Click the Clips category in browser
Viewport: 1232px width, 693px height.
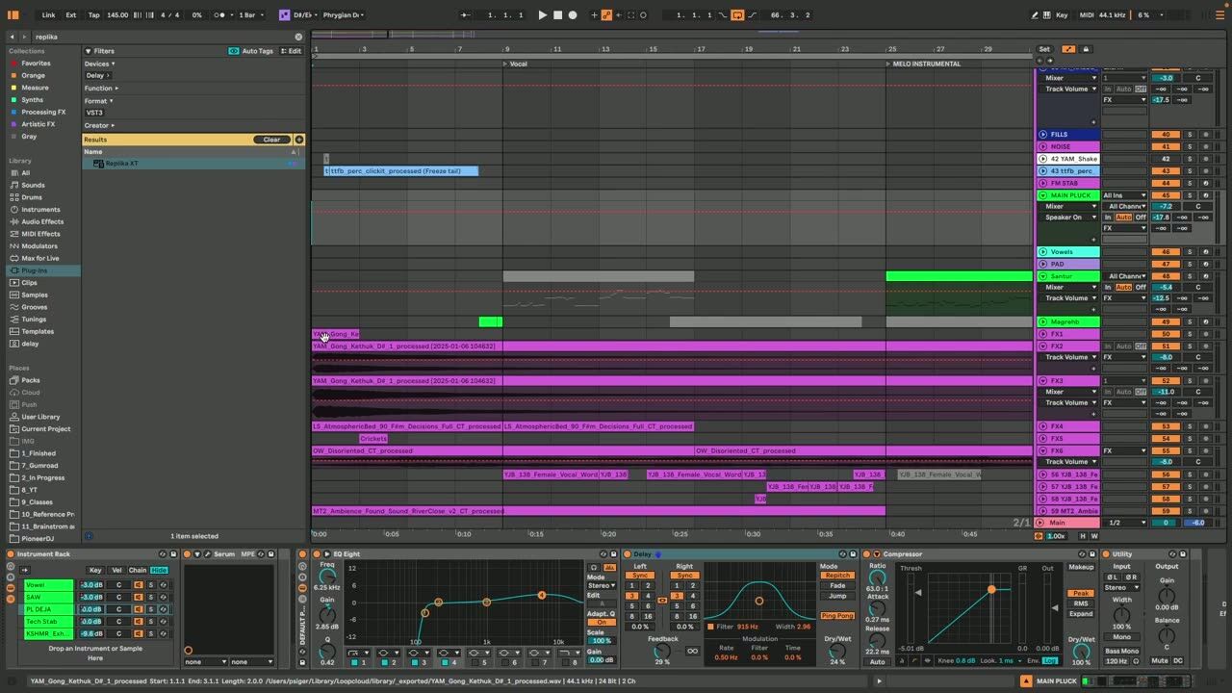(30, 283)
